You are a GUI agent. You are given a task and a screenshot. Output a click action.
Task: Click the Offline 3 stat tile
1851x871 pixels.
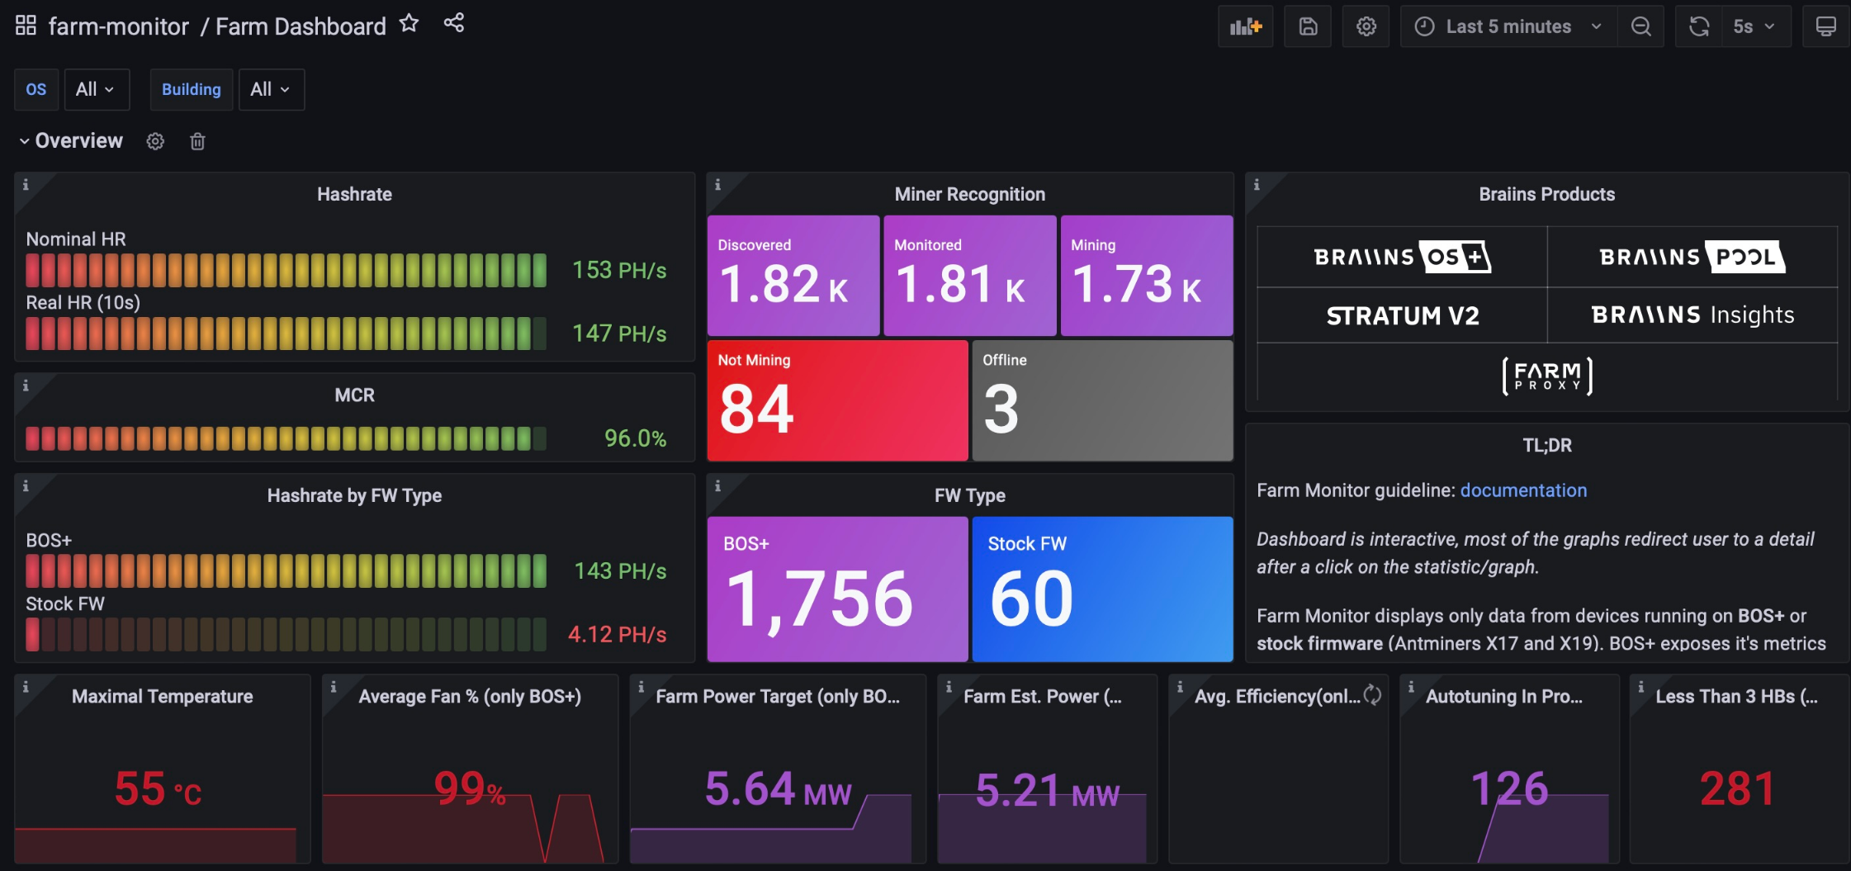(x=1103, y=400)
